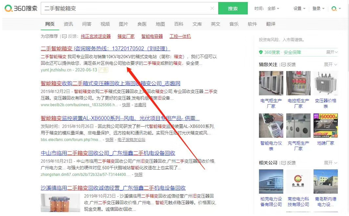The height and width of the screenshot is (216, 349).
Task: Open the 电控柜生产厂家 image
Action: coord(298,83)
